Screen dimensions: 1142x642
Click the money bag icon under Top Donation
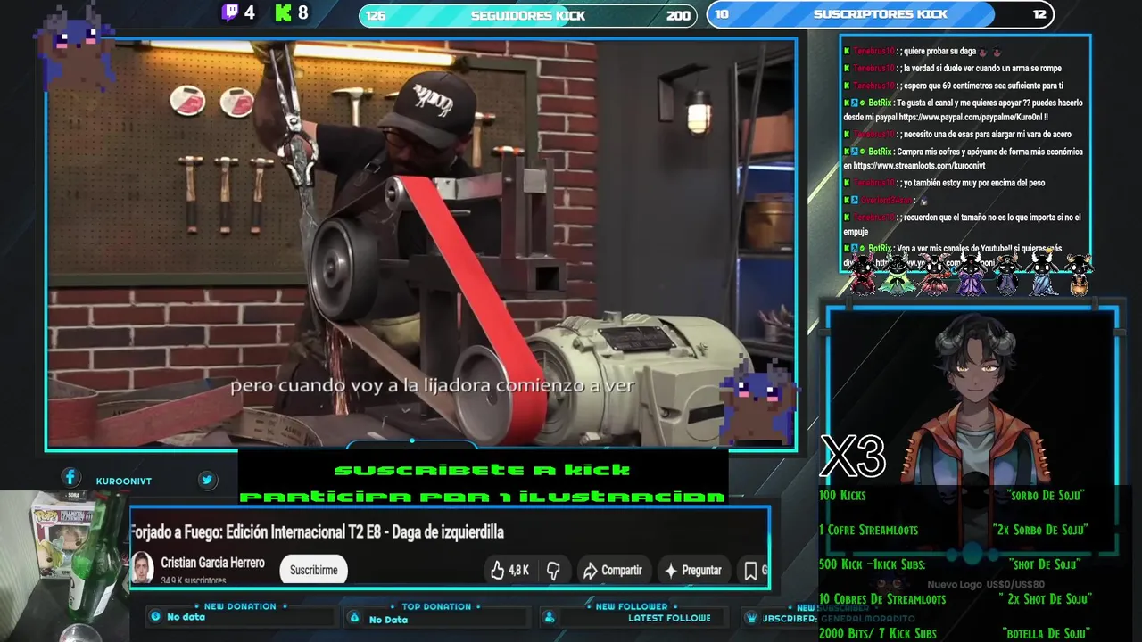point(354,617)
